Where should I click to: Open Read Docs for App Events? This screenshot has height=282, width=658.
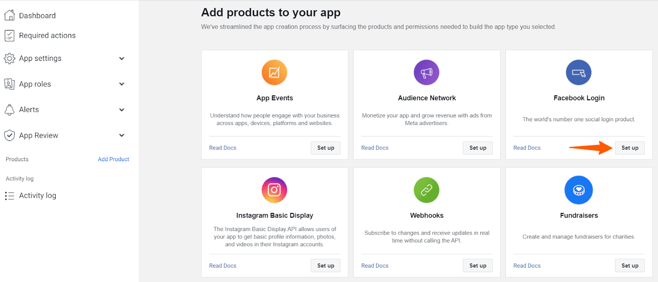pyautogui.click(x=222, y=148)
